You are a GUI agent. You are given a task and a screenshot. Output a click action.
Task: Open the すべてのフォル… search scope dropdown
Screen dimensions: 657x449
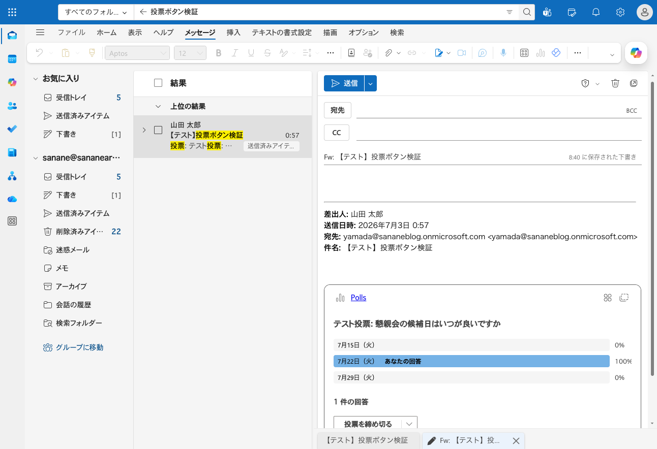click(96, 12)
